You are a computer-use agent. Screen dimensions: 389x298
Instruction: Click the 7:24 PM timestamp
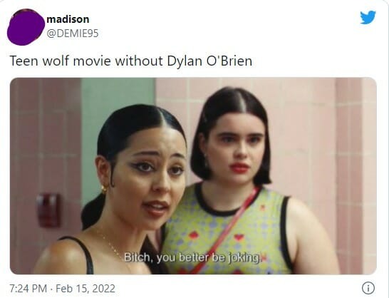[28, 289]
